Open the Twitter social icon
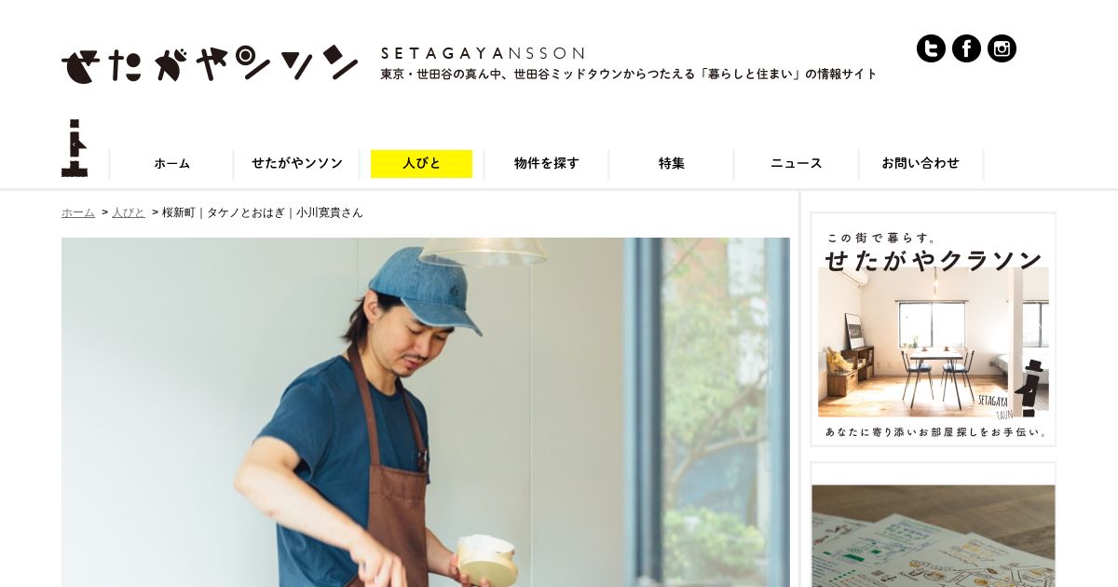Viewport: 1118px width, 587px height. 931,48
